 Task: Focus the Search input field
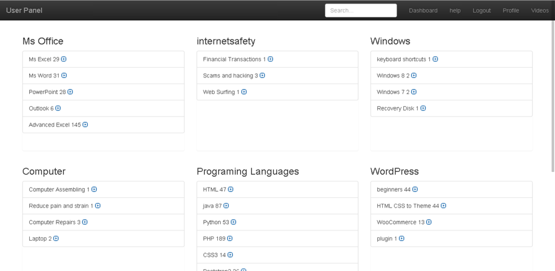click(x=360, y=10)
